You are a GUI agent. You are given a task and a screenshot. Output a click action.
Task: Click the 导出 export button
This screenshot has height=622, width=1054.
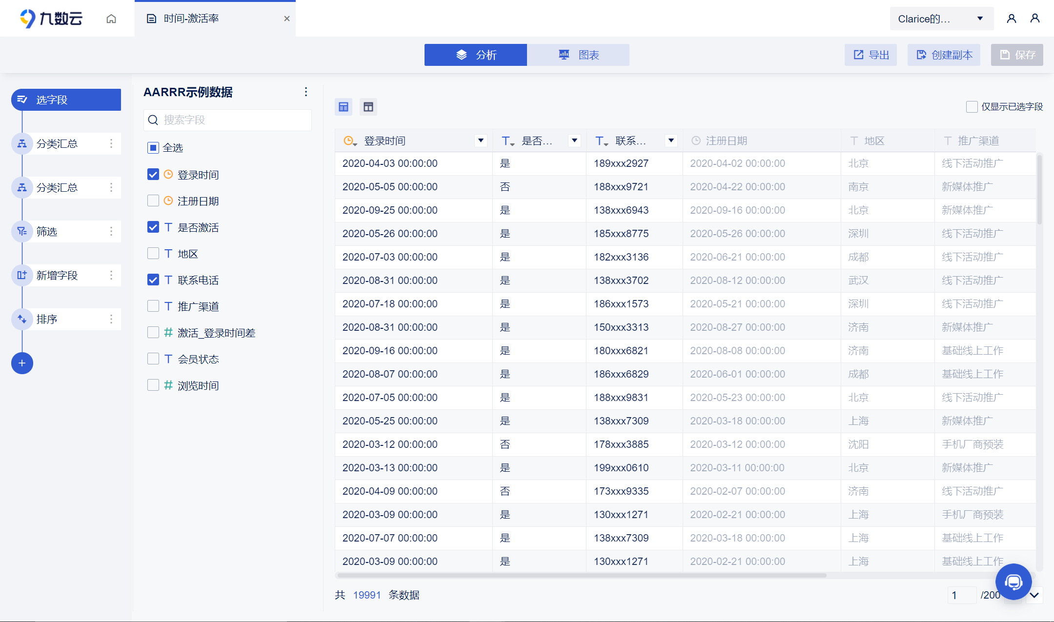pyautogui.click(x=871, y=55)
